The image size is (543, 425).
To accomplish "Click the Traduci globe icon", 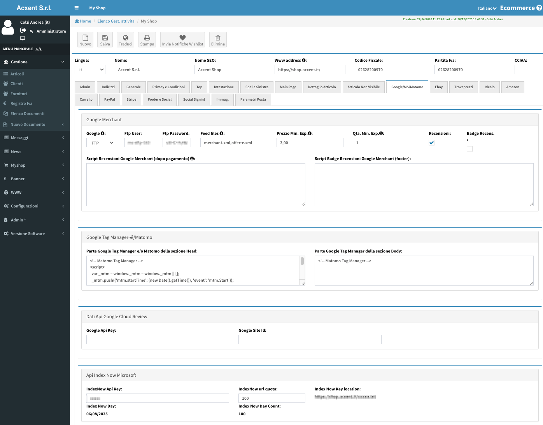I will (x=125, y=38).
